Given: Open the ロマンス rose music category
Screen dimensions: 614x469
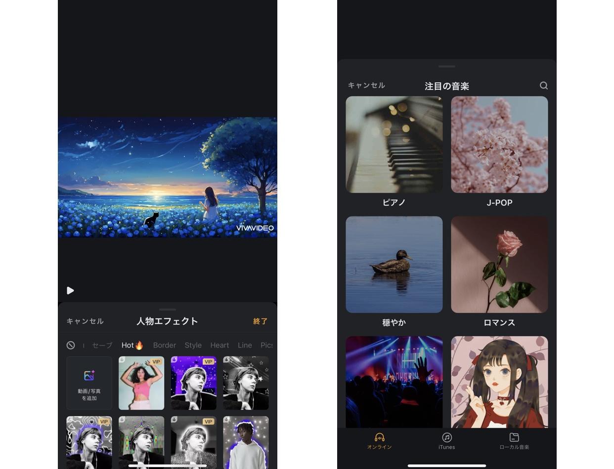Looking at the screenshot, I should tap(499, 265).
